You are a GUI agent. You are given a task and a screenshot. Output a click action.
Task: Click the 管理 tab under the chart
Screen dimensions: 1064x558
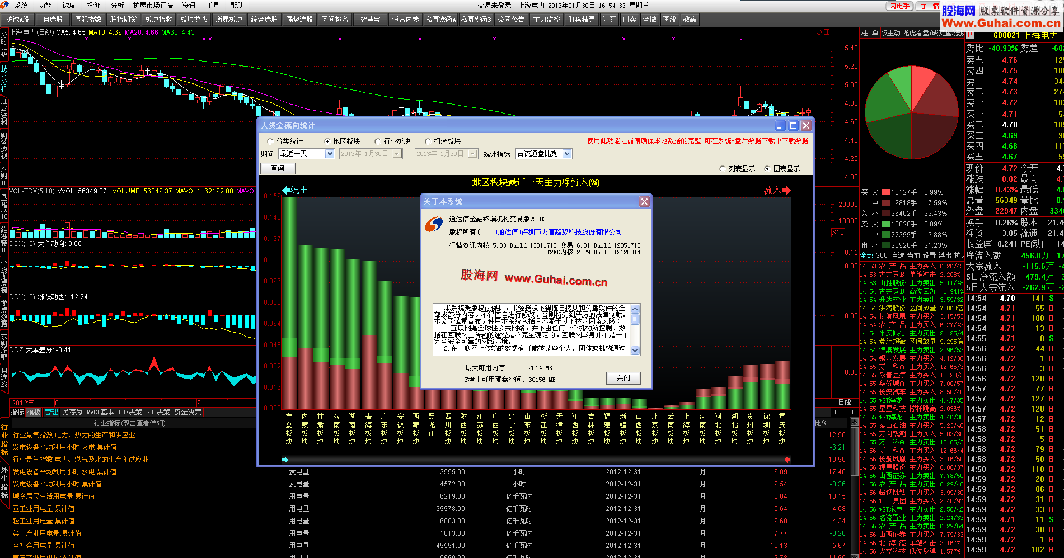51,412
